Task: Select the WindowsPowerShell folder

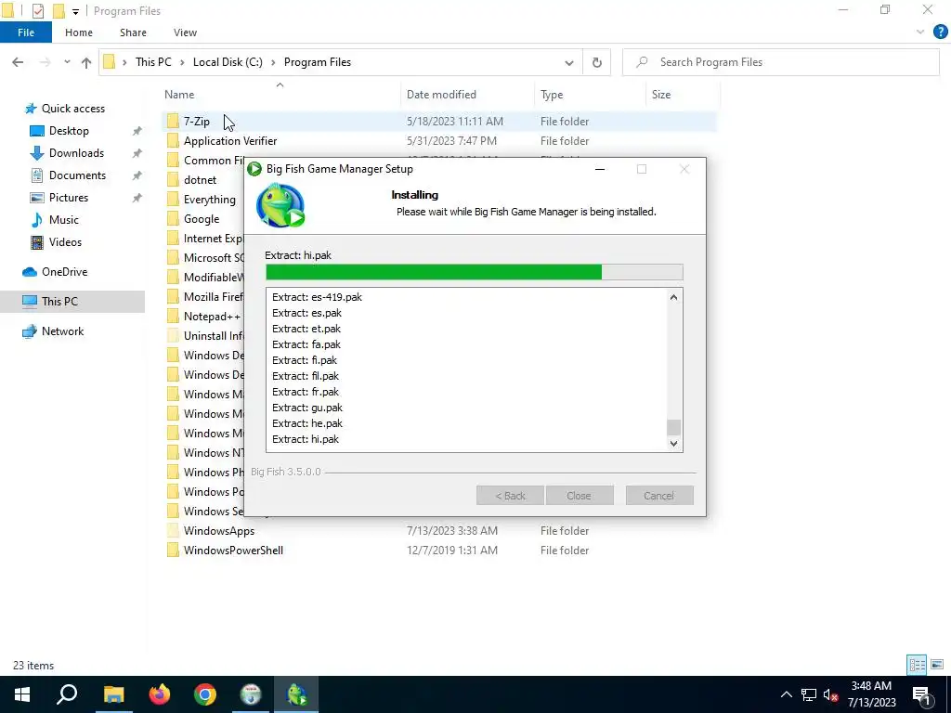Action: coord(233,551)
